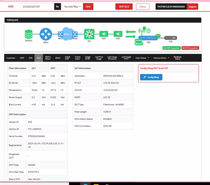Select the OLT tab
This screenshot has height=185, width=210.
39,58
